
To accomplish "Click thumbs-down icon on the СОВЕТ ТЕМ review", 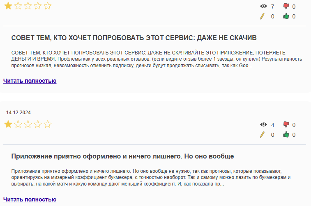I will click(x=286, y=7).
